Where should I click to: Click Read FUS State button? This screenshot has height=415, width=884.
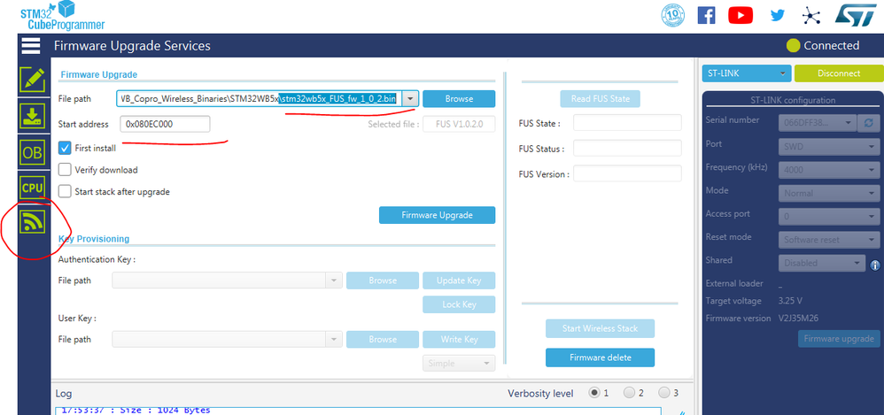click(x=600, y=98)
